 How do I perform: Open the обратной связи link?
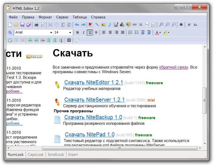click(173, 67)
